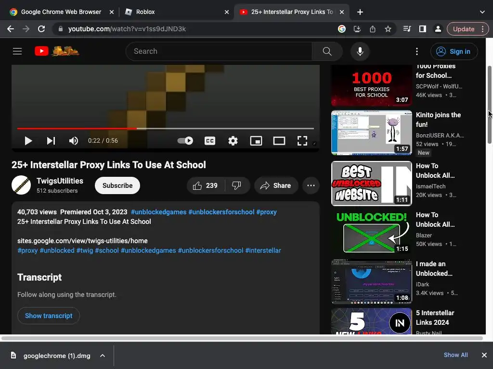Go forward with the browser arrow
The height and width of the screenshot is (369, 493).
click(x=26, y=29)
